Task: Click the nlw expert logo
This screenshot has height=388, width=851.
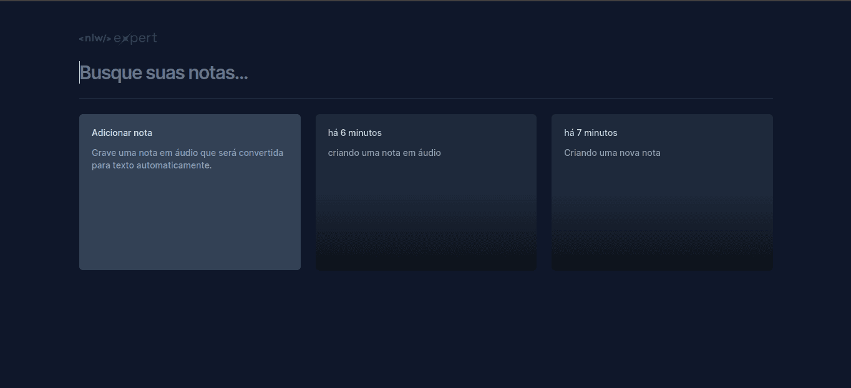Action: click(118, 39)
